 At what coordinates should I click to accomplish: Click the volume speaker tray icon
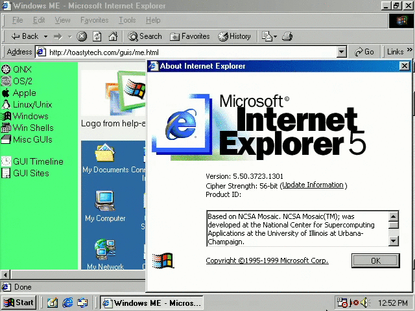click(366, 303)
